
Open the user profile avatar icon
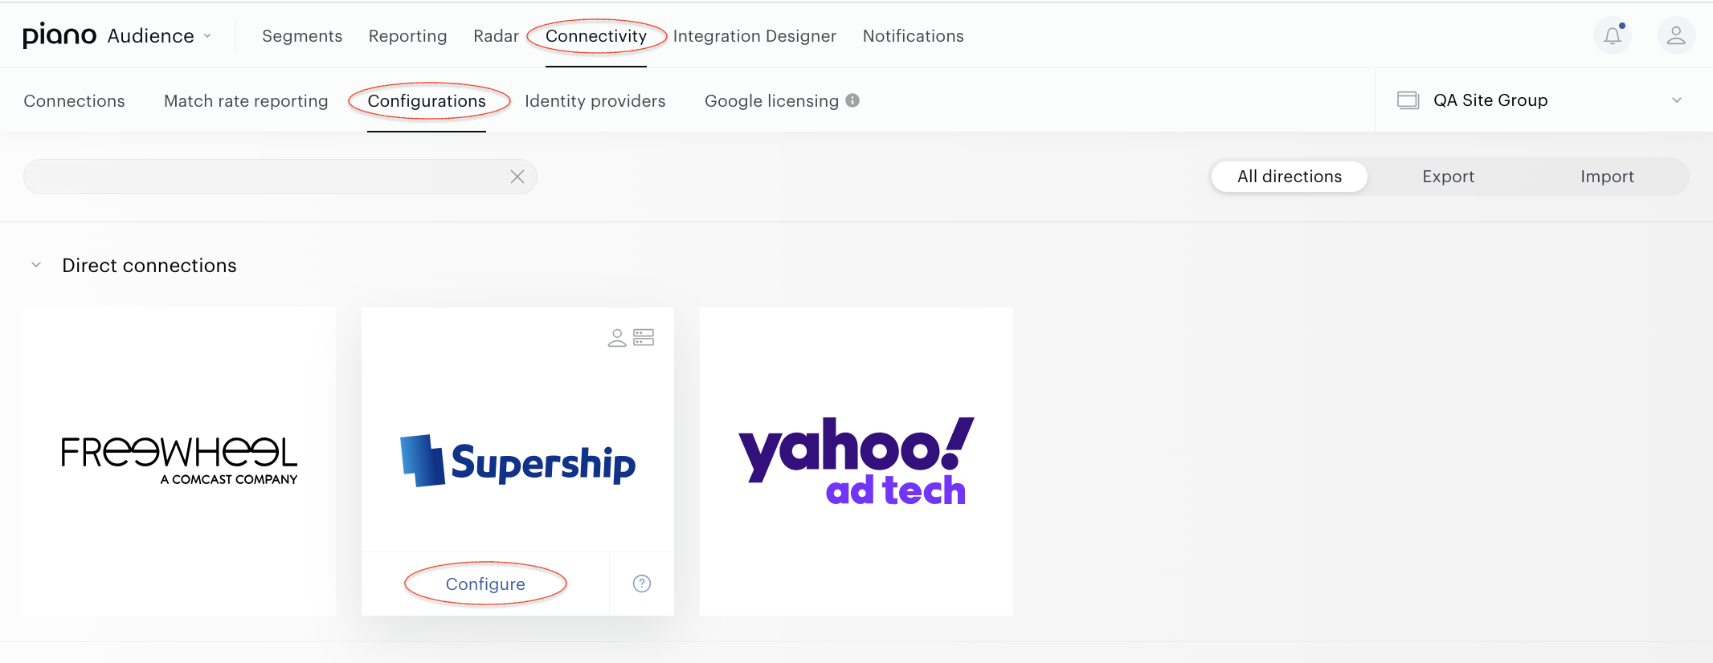pos(1676,35)
